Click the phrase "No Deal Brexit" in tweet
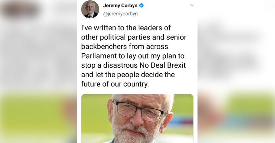 pos(162,65)
